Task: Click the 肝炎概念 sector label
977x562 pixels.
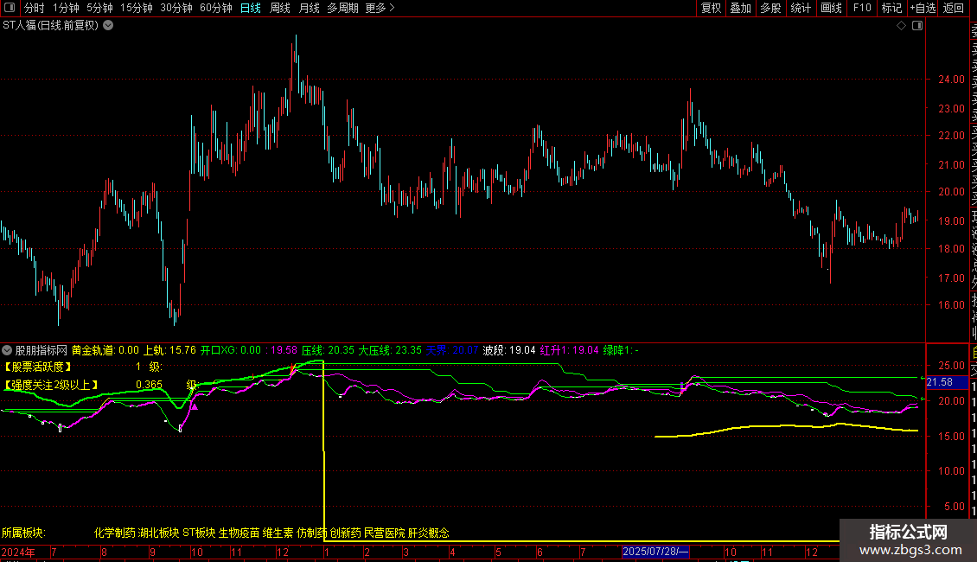Action: coord(429,533)
